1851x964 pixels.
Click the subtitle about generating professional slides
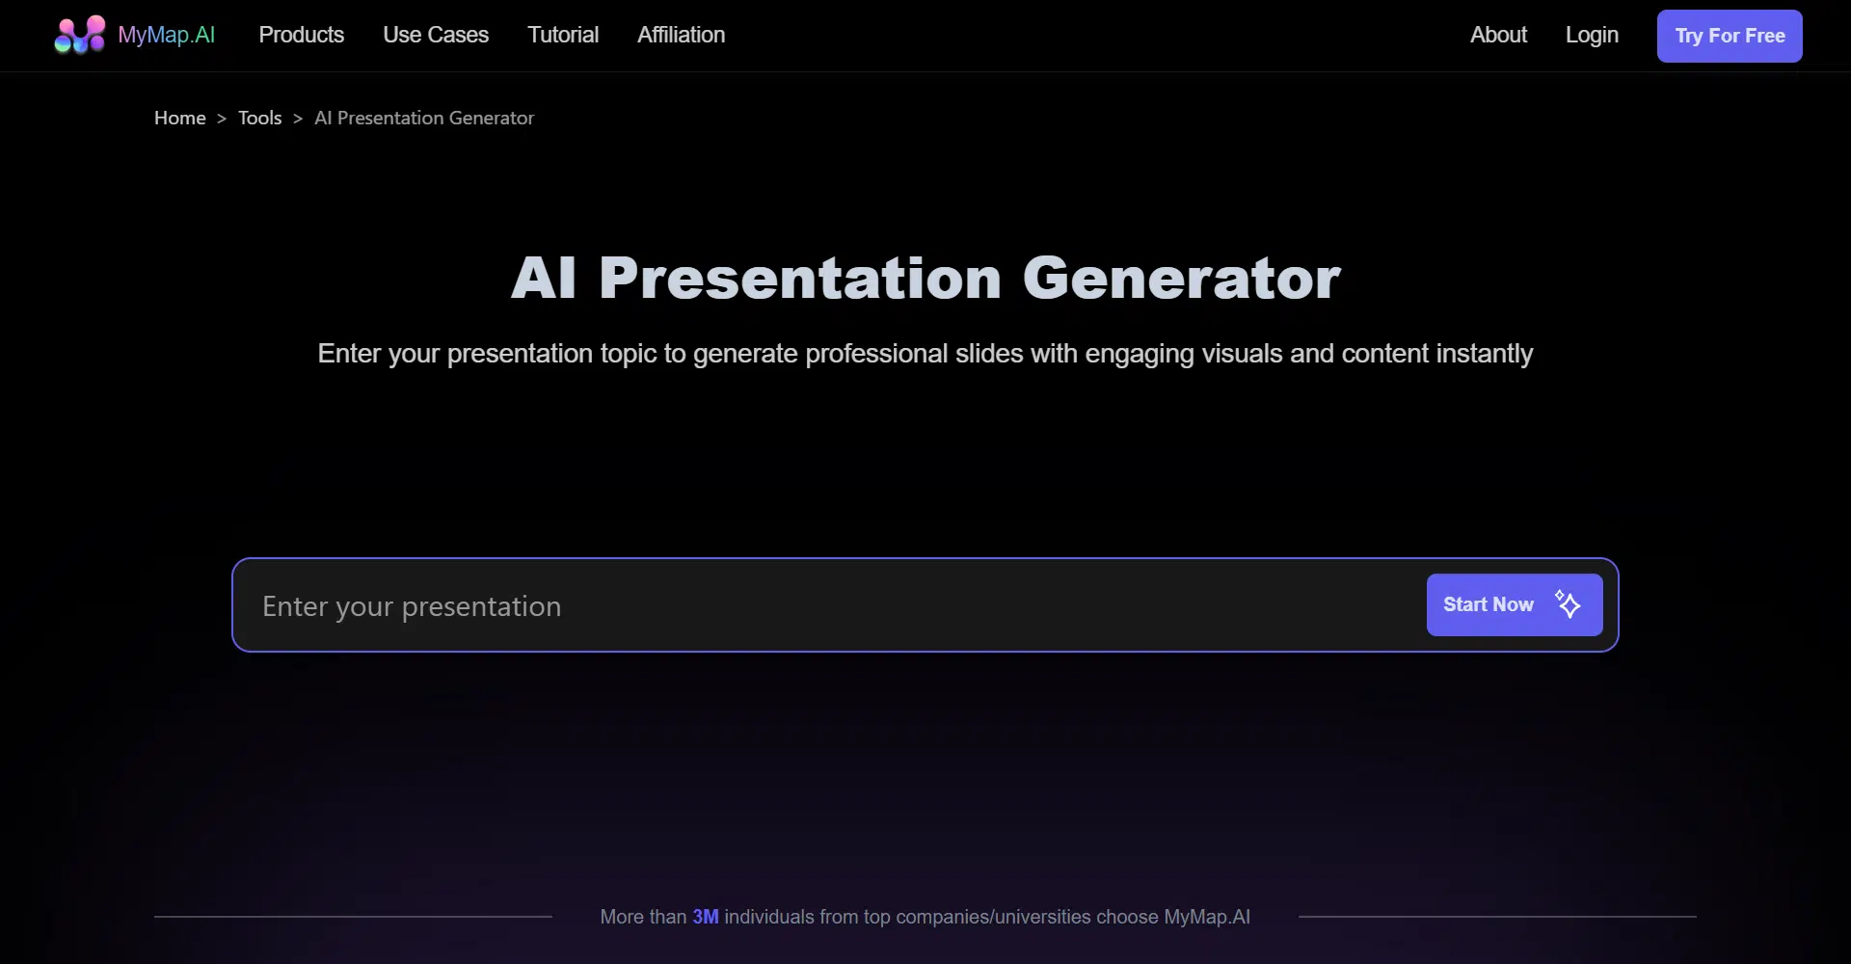click(925, 354)
